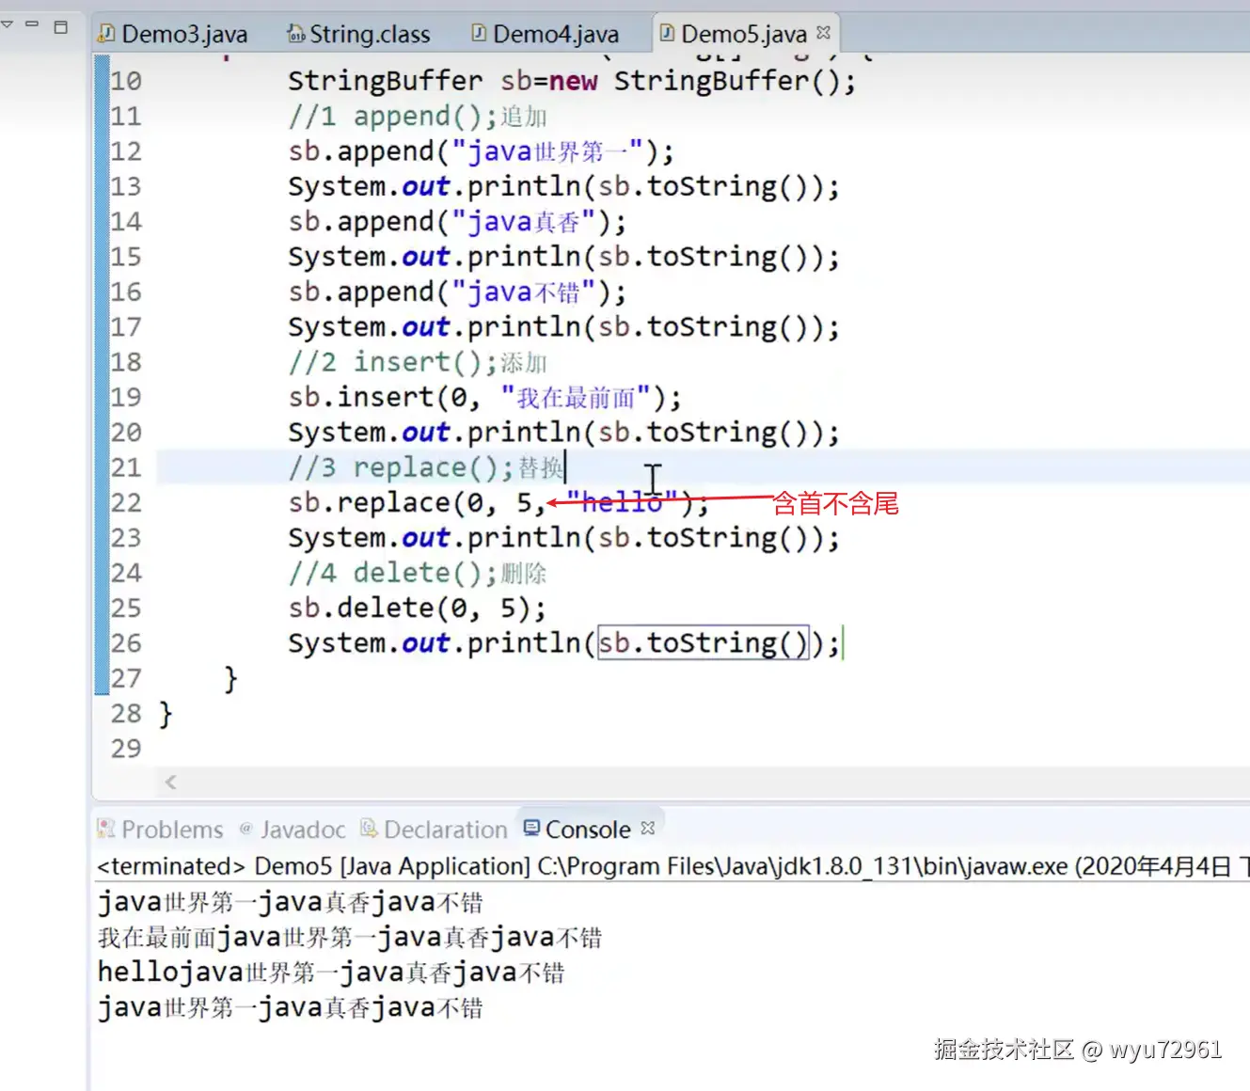Click the Problems view icon
1250x1091 pixels.
click(106, 829)
